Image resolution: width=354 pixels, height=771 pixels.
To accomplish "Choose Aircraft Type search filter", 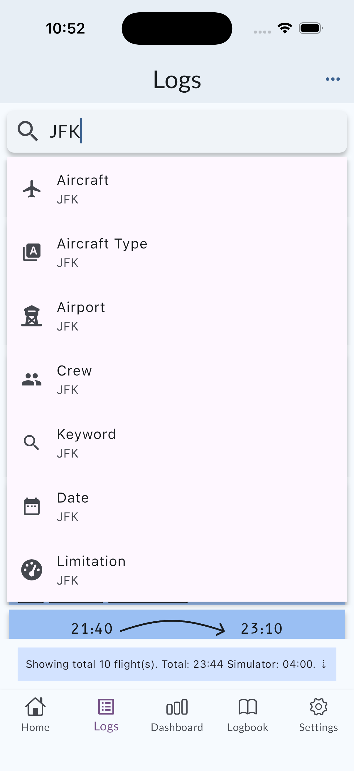I will [179, 253].
